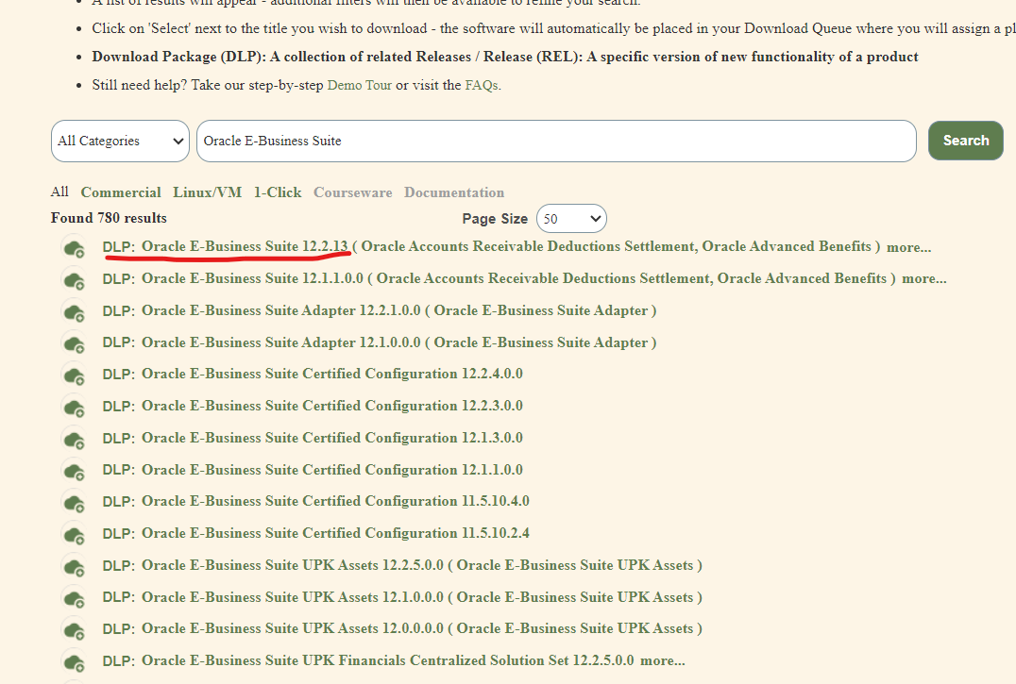Select the 1-Click filter tab
The width and height of the screenshot is (1016, 684).
[x=277, y=192]
